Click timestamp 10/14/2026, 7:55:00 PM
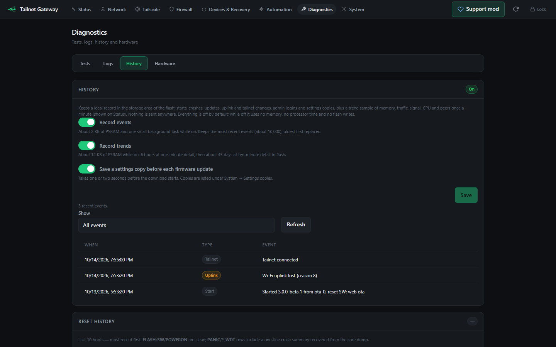Viewport: 556px width, 347px height. [x=109, y=260]
